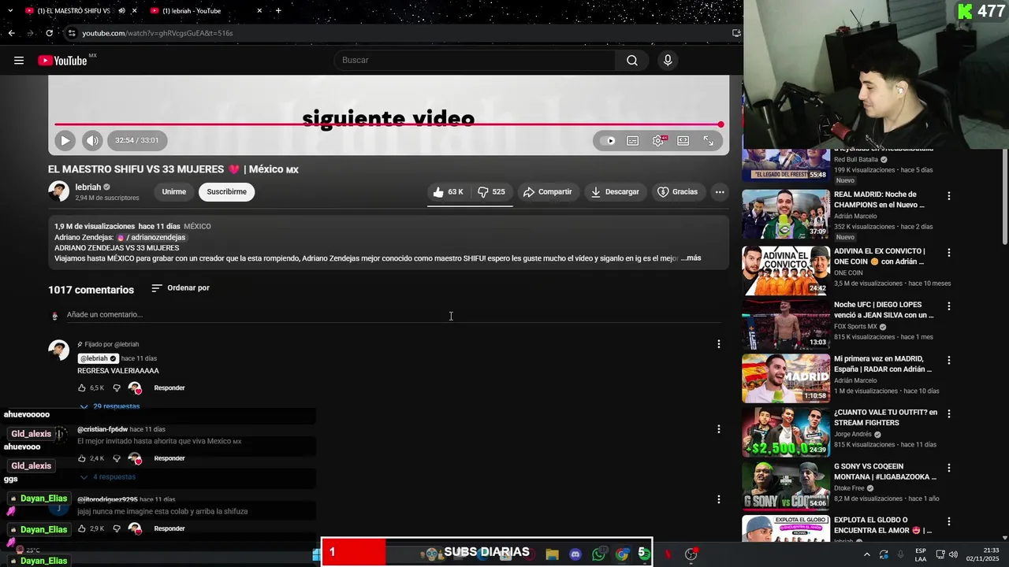
Task: Open options for REAL MADRID suggested video
Action: (x=949, y=196)
